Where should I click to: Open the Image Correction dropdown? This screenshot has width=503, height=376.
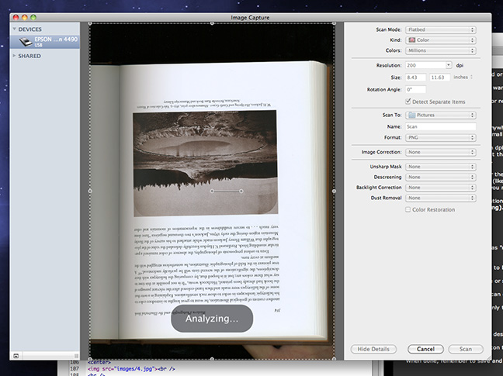pos(440,152)
